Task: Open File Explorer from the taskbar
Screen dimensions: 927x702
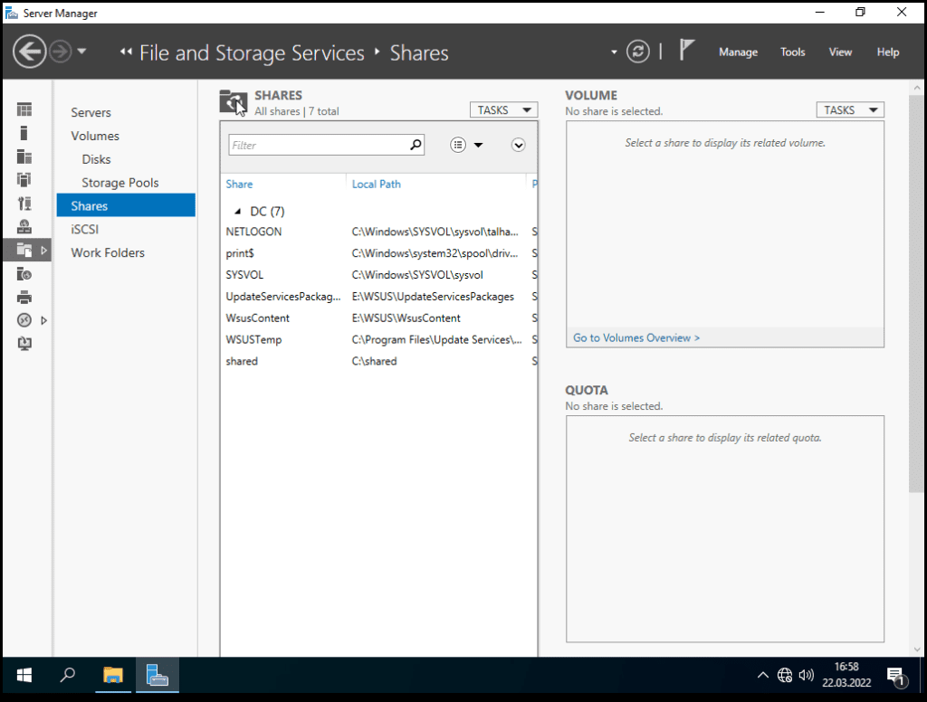Action: (113, 675)
